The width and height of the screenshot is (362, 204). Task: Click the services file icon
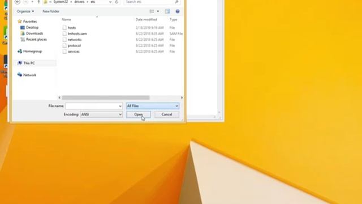(x=64, y=52)
